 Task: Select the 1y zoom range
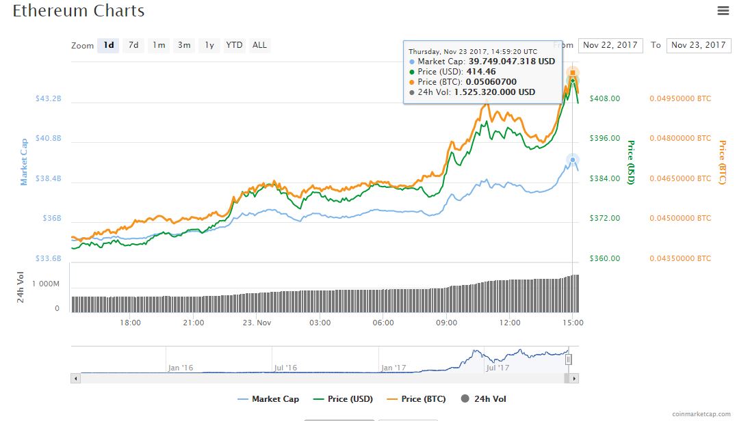209,45
